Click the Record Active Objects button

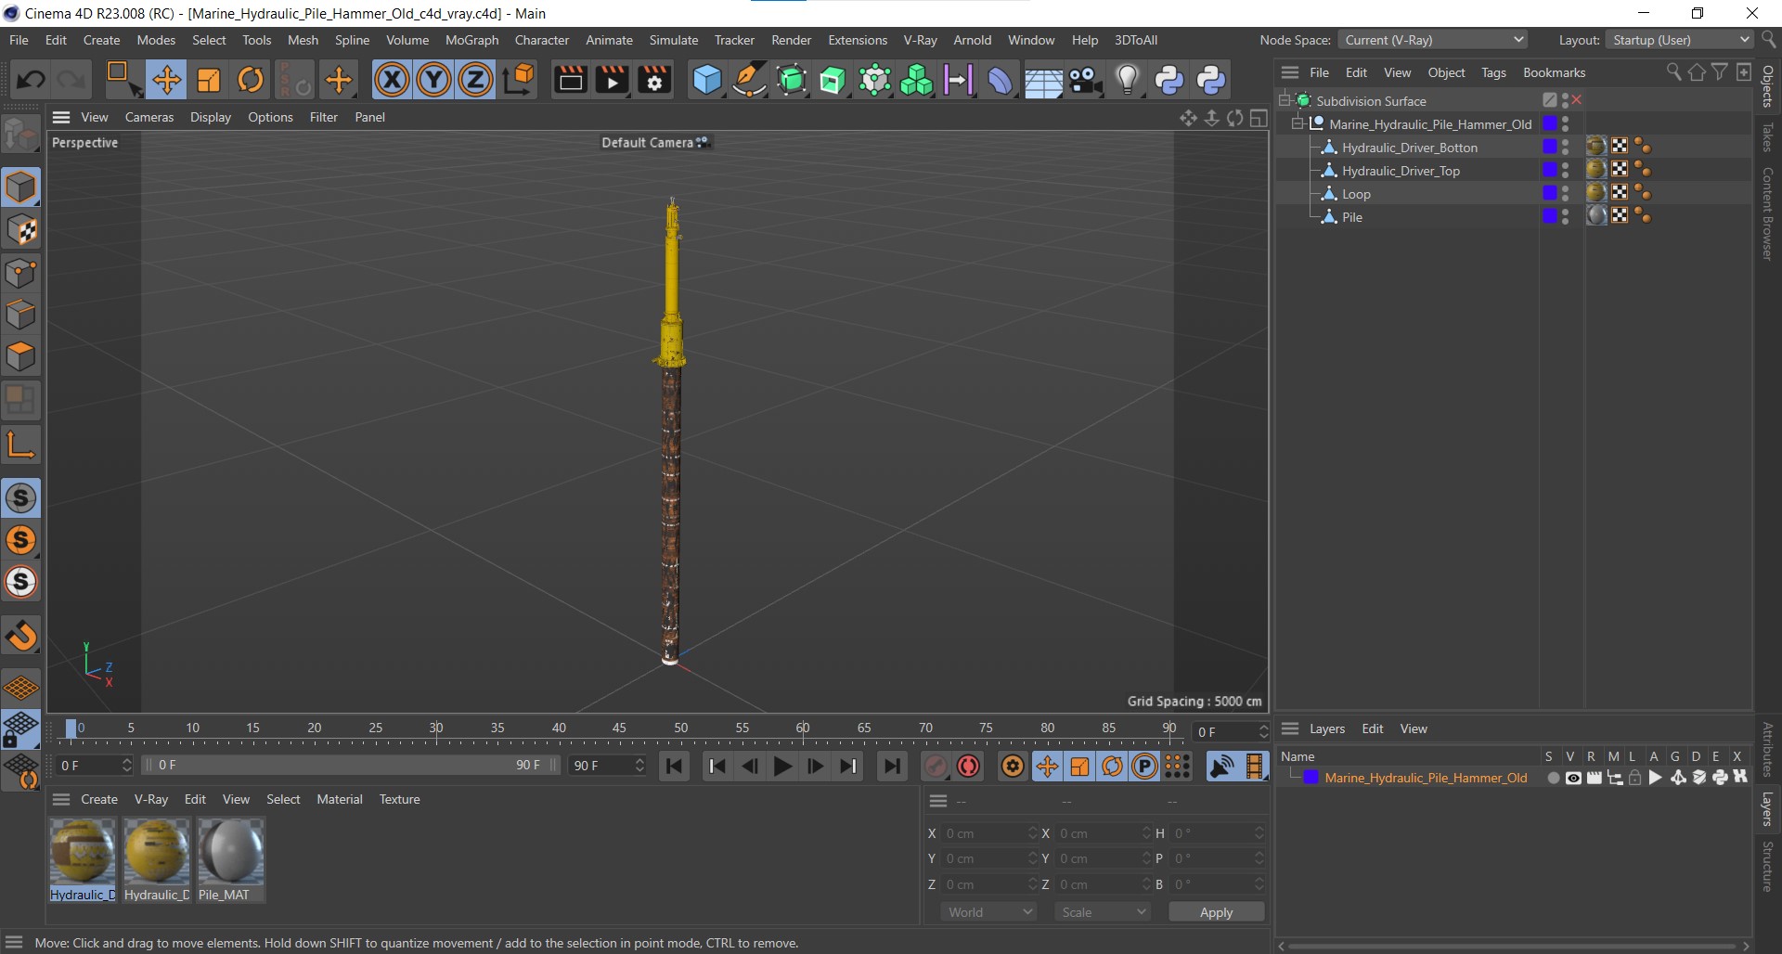tap(936, 767)
